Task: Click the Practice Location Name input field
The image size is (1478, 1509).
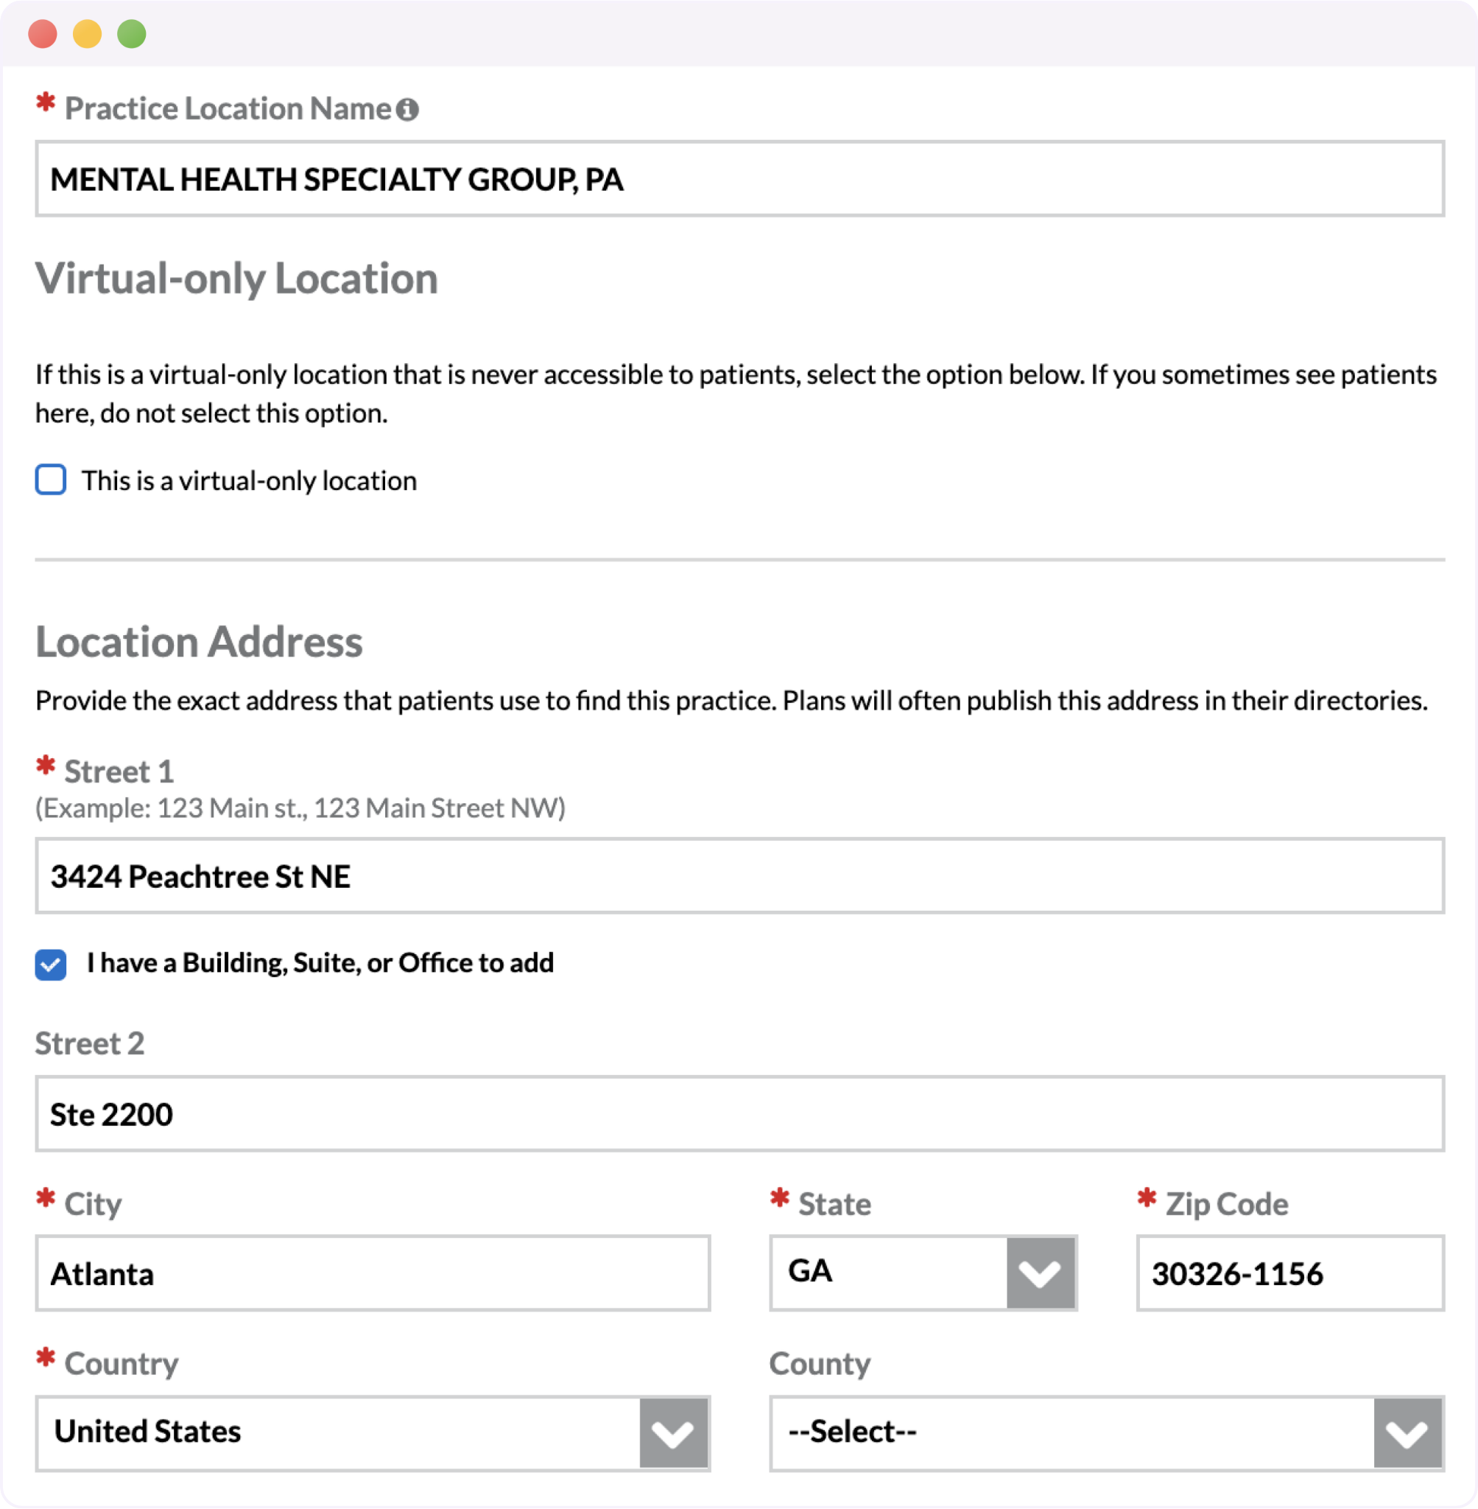Action: [740, 178]
